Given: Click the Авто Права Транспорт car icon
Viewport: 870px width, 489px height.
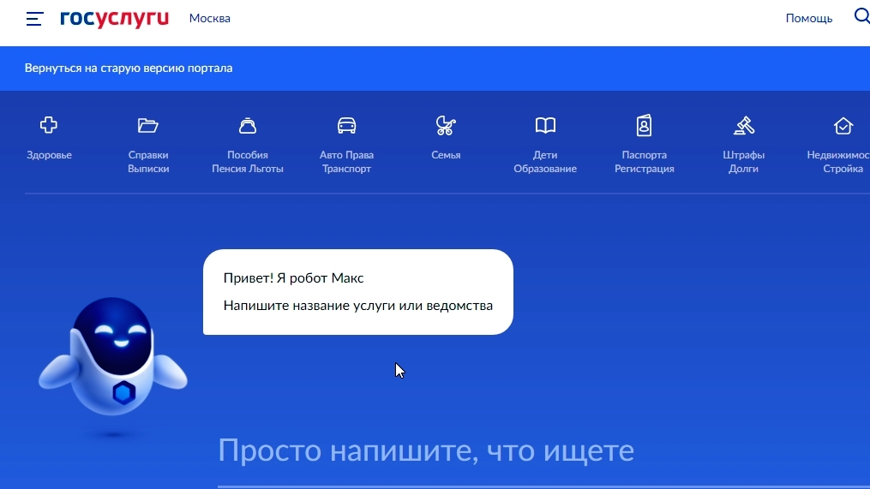Looking at the screenshot, I should pos(347,126).
